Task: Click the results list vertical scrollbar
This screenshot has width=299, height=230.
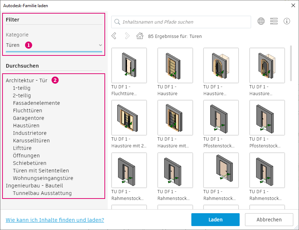Action: pyautogui.click(x=291, y=63)
